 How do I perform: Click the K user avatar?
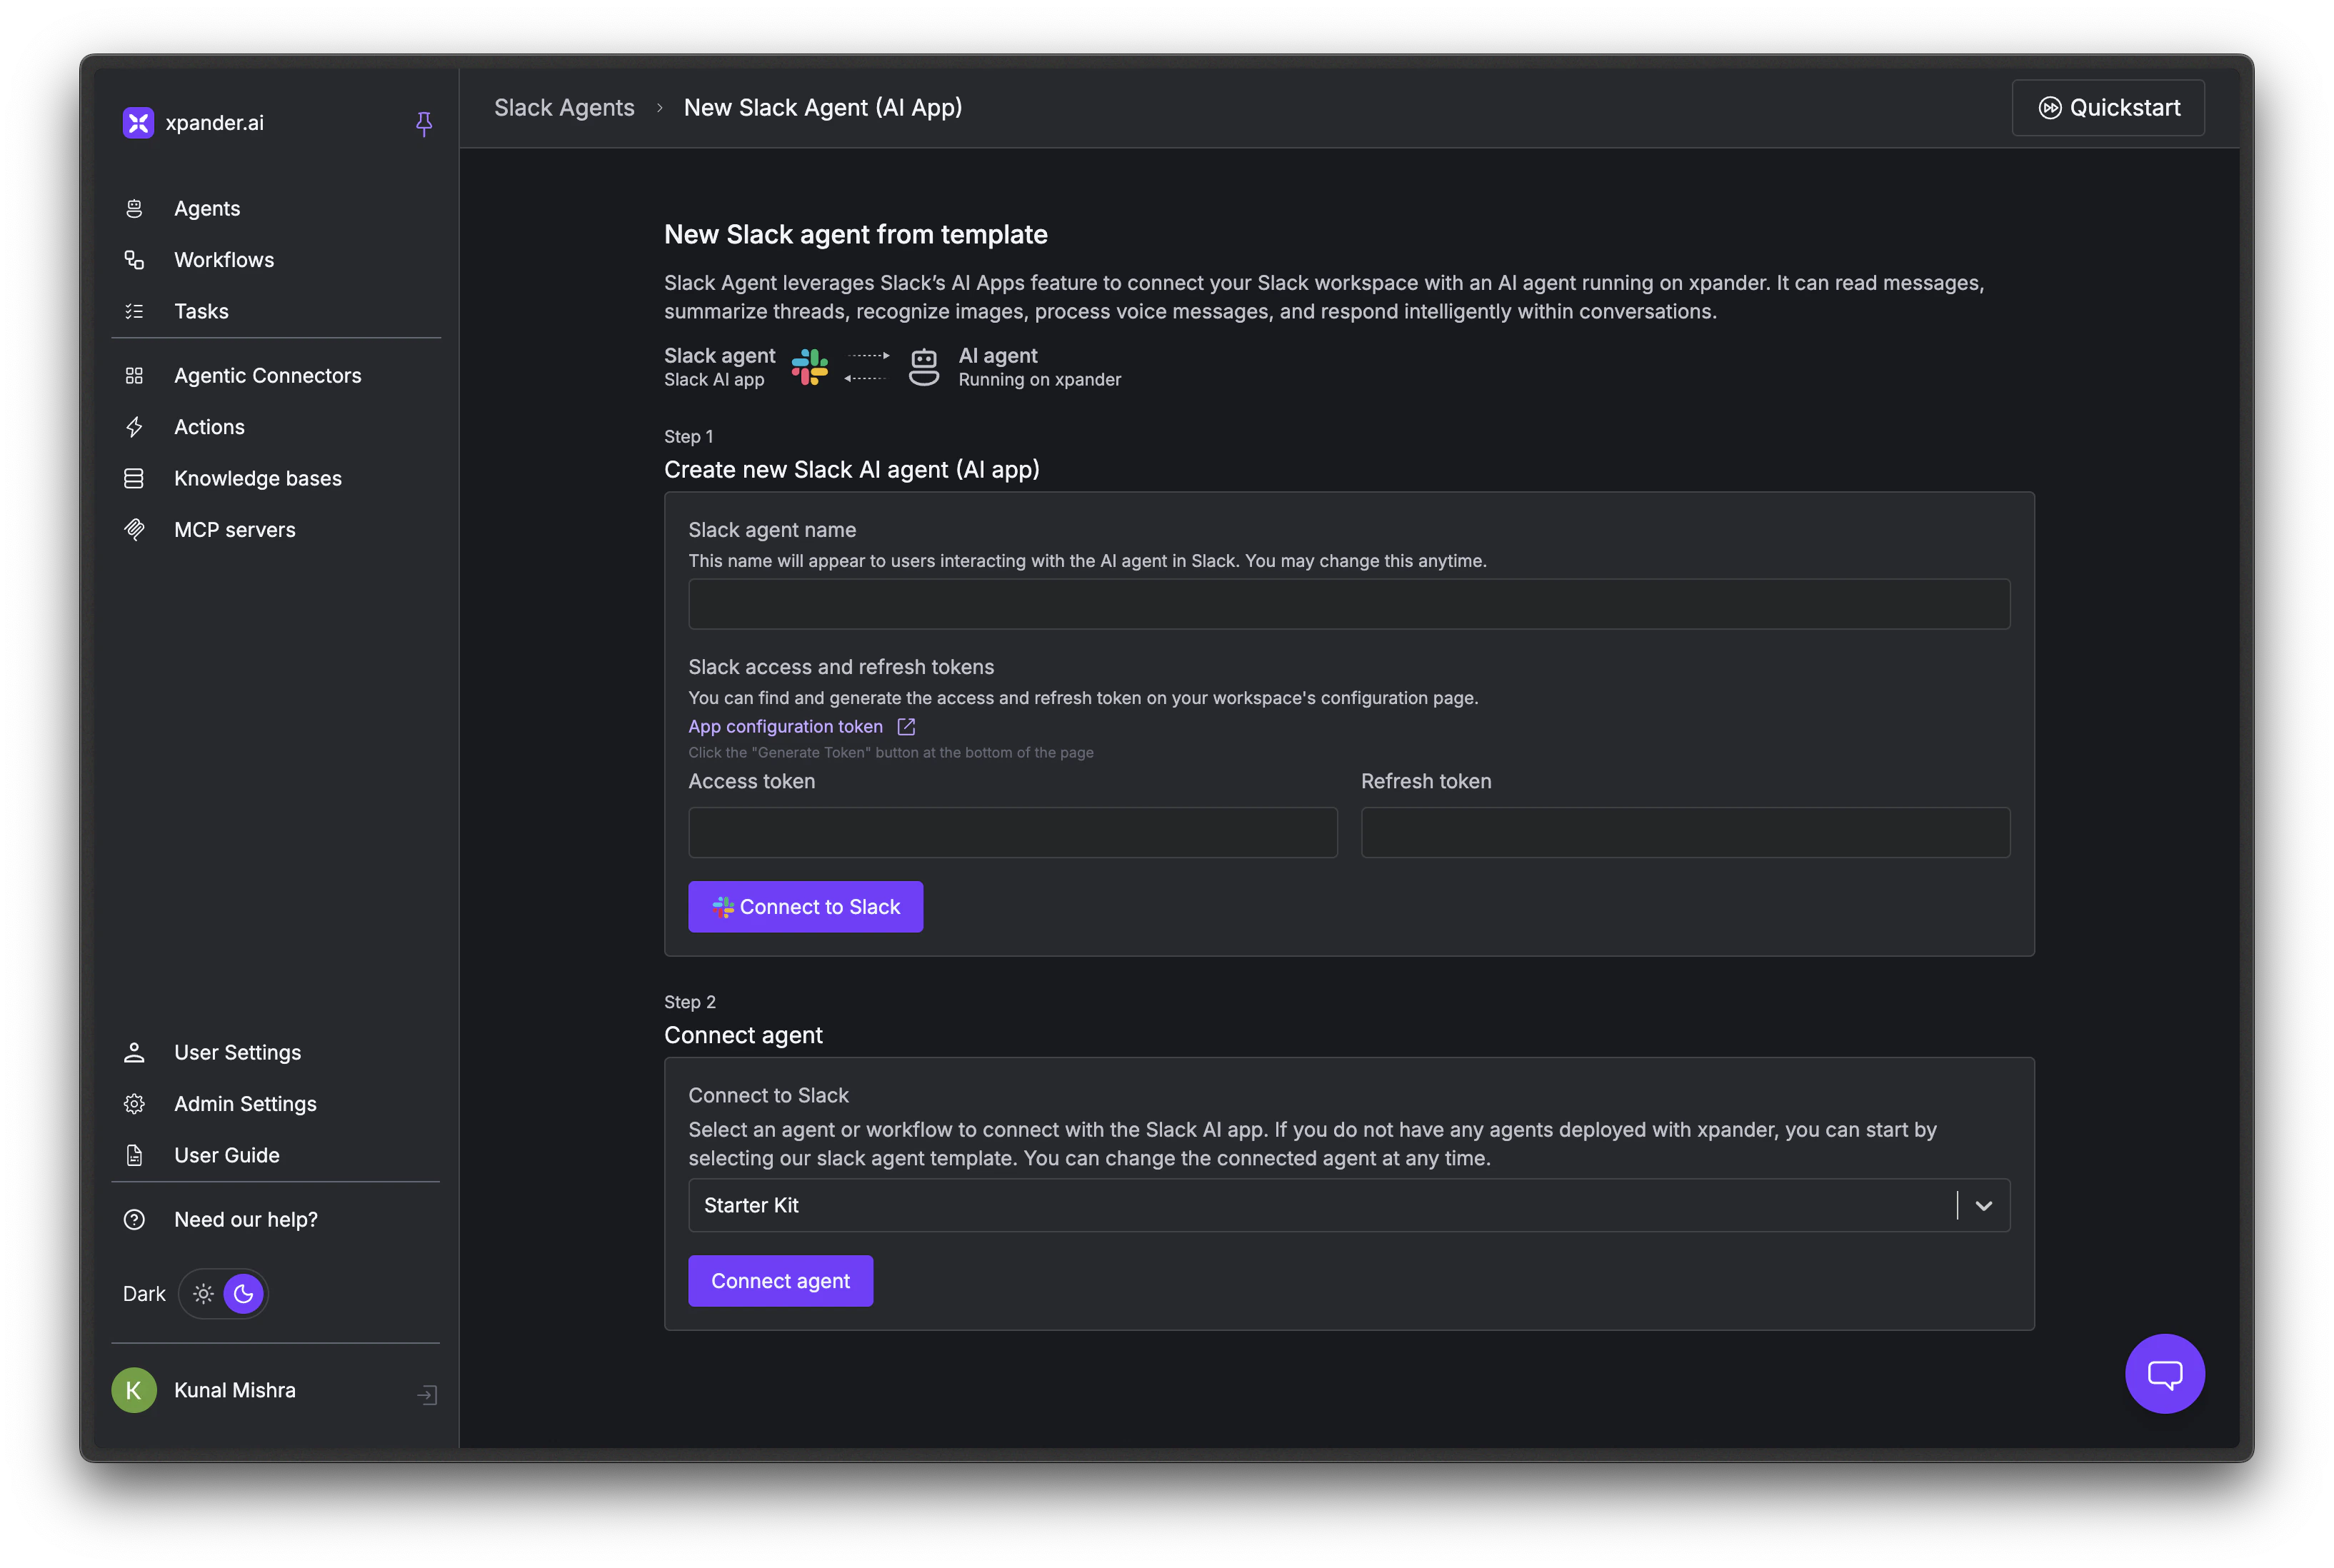(x=134, y=1390)
